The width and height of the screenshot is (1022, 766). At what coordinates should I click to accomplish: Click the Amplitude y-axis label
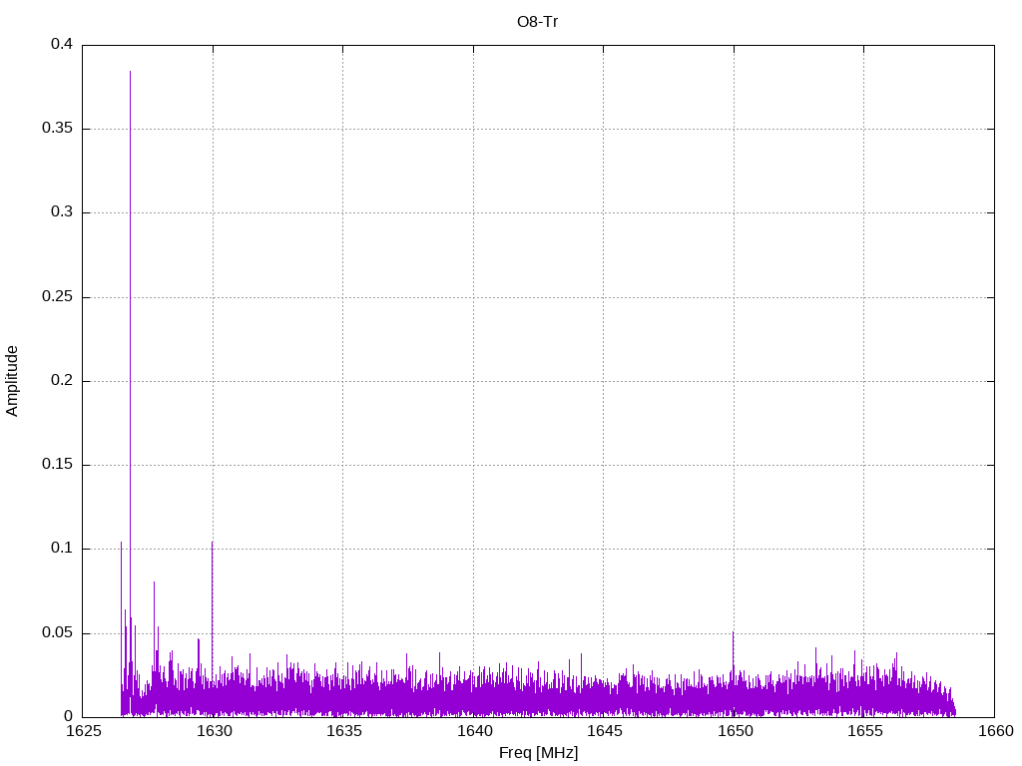pos(12,381)
